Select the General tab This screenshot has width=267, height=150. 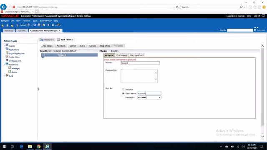tap(109, 55)
